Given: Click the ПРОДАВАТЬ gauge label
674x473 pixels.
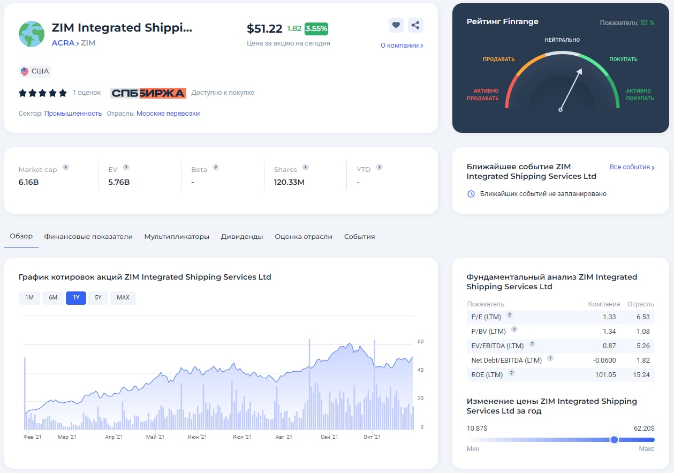Looking at the screenshot, I should pyautogui.click(x=498, y=59).
